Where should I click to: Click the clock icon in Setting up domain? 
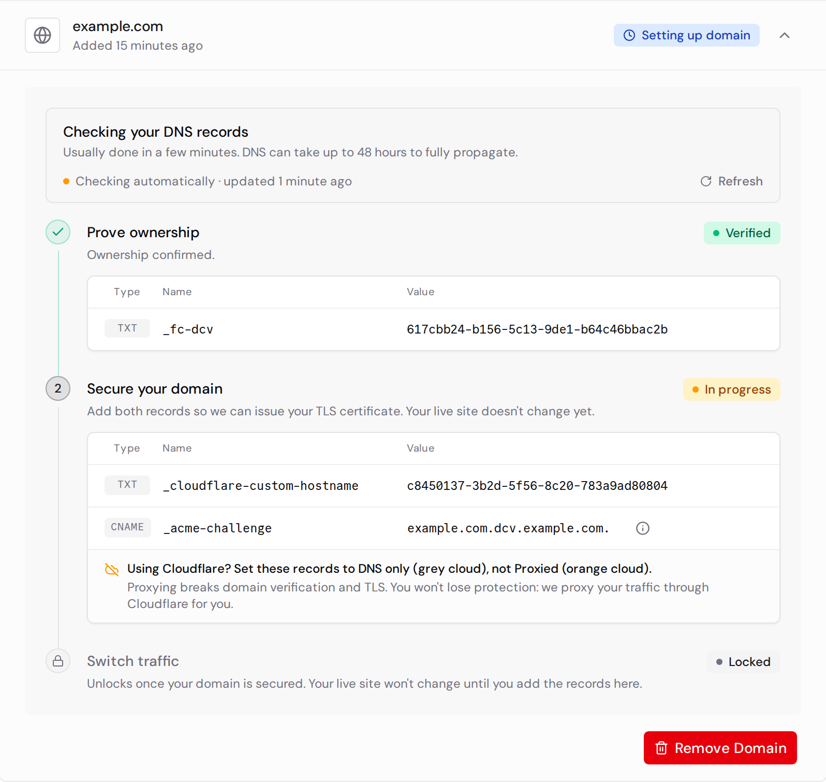[629, 35]
